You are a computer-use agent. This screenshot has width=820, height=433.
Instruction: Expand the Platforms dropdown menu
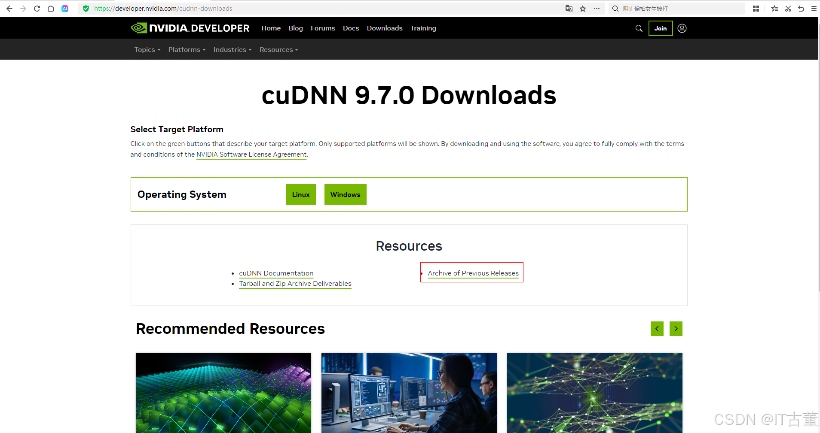pos(187,50)
